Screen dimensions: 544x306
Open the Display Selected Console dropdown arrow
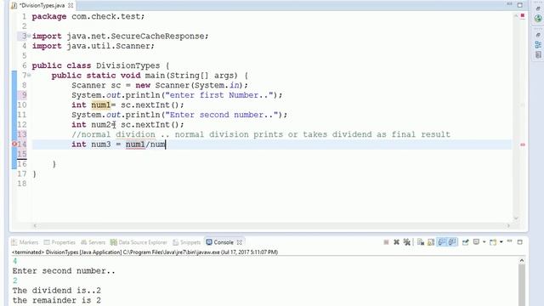[x=484, y=242]
